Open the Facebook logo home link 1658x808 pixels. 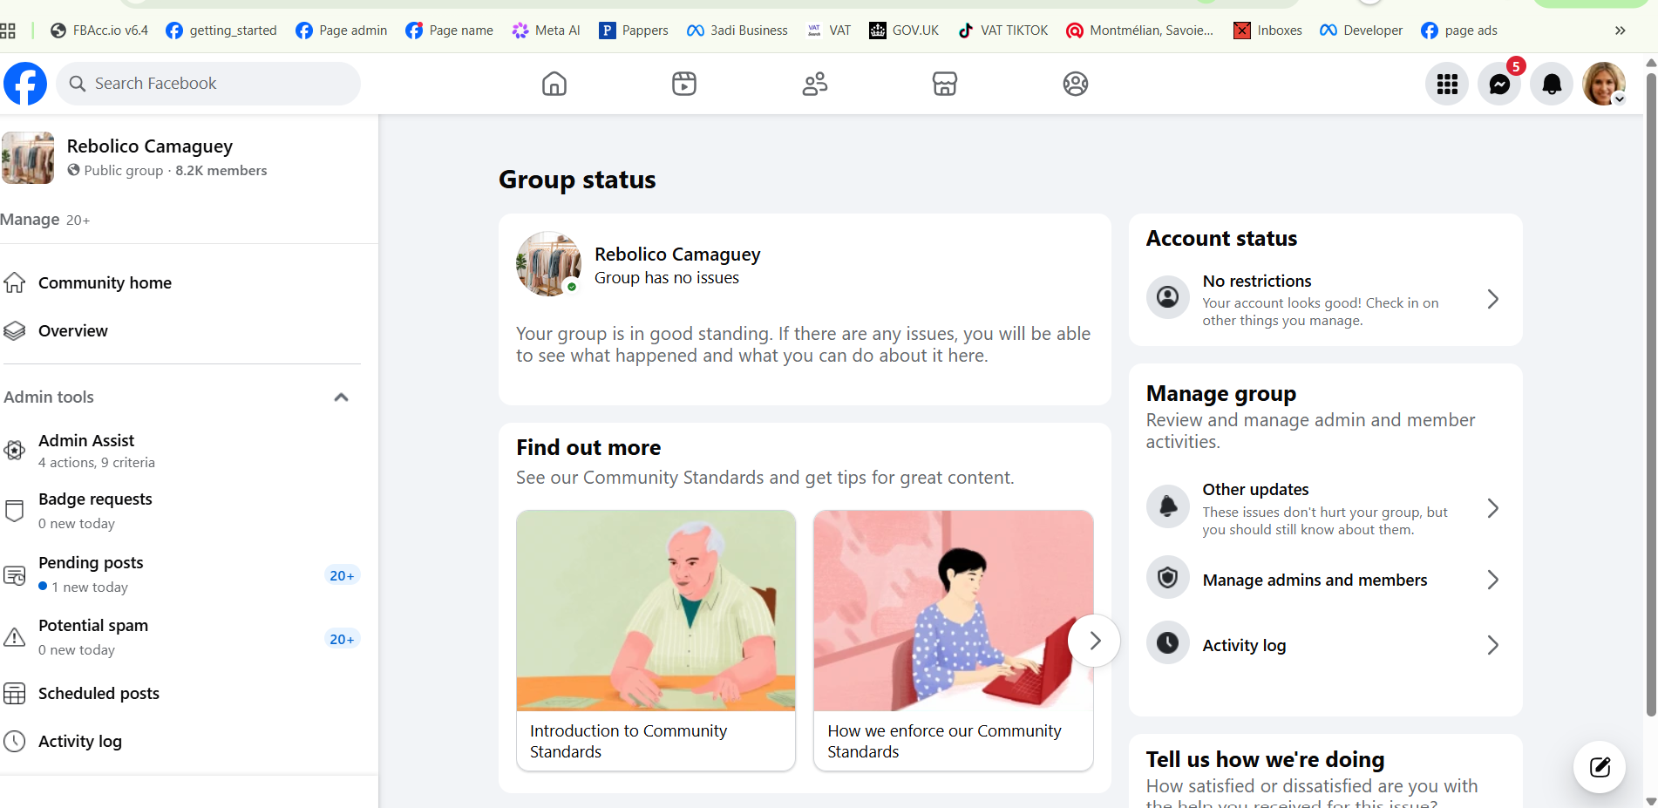(x=25, y=84)
